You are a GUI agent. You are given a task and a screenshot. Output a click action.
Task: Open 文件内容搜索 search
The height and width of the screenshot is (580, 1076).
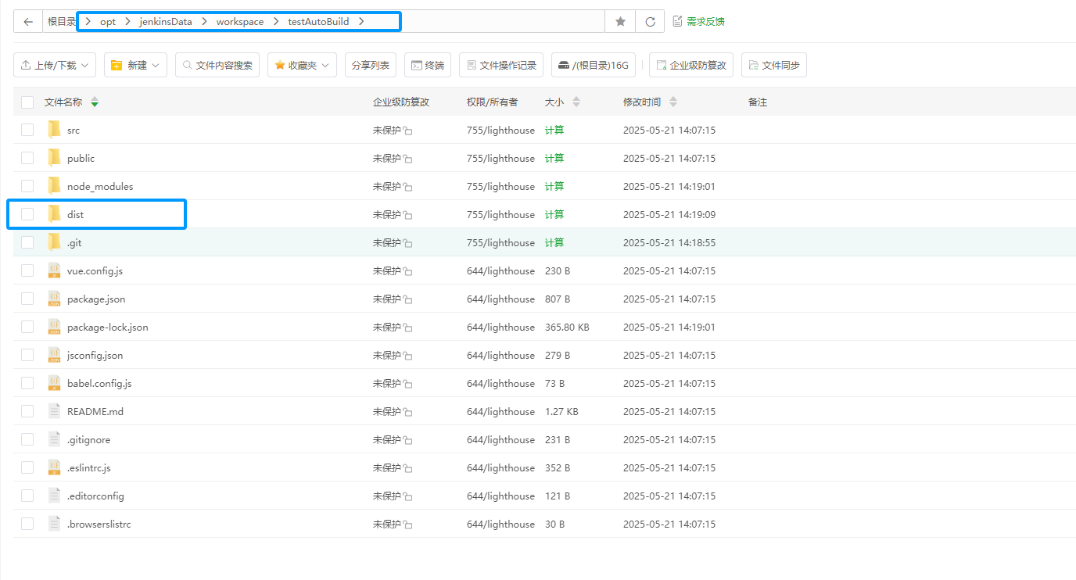coord(217,65)
